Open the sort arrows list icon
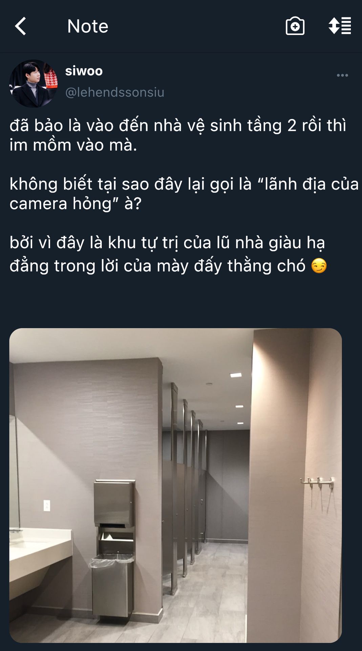362x651 pixels. pos(340,26)
